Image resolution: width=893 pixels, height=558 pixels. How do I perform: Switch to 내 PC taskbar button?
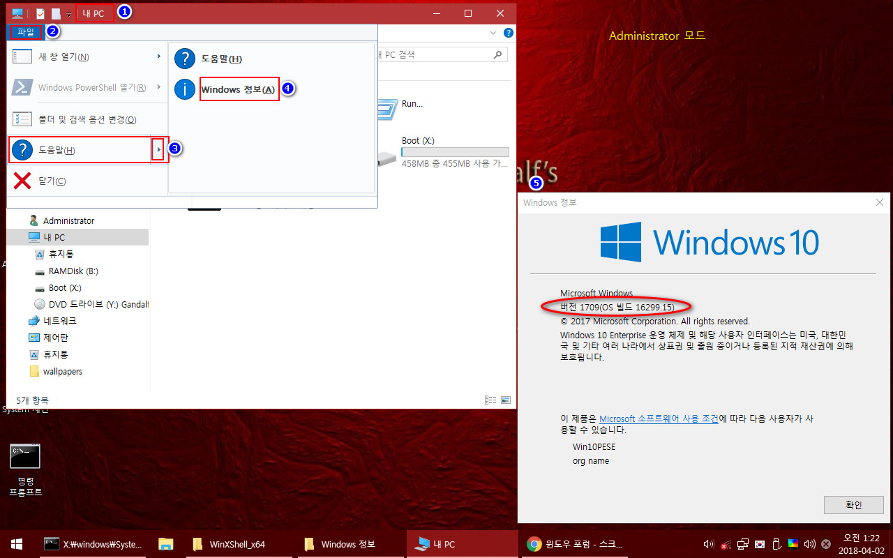tap(462, 544)
